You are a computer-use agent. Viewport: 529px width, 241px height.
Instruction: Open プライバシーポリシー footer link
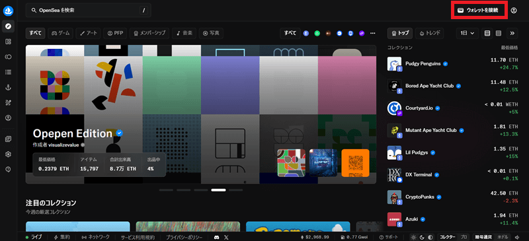(184, 237)
